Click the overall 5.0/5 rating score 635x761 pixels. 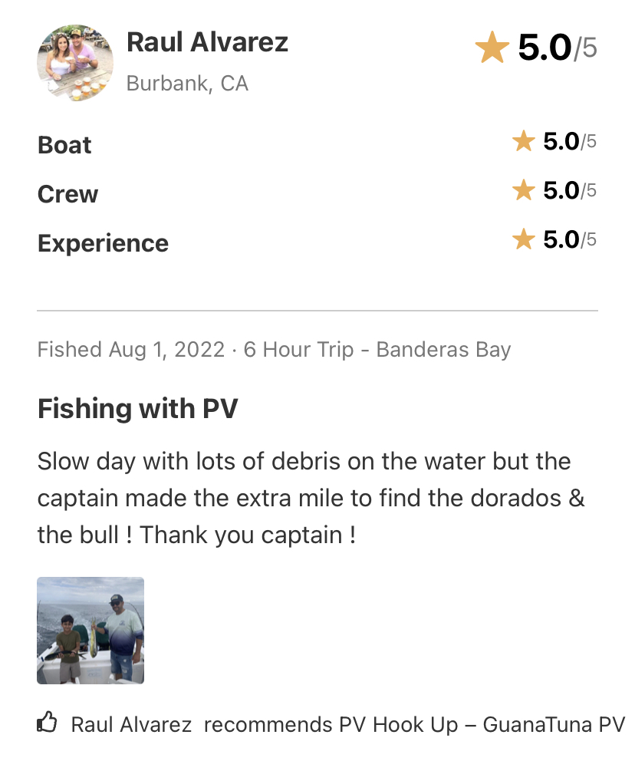pyautogui.click(x=558, y=48)
